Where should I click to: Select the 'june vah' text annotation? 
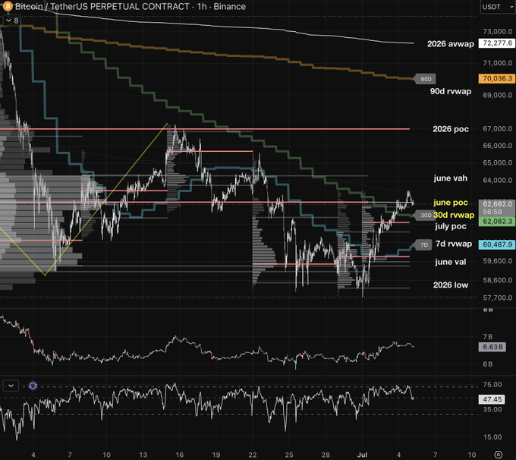click(450, 178)
